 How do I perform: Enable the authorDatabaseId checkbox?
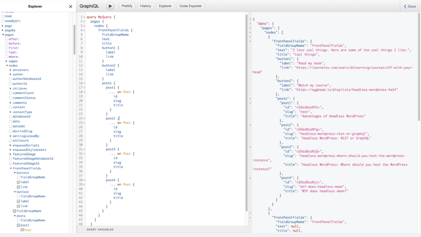(x=10, y=79)
